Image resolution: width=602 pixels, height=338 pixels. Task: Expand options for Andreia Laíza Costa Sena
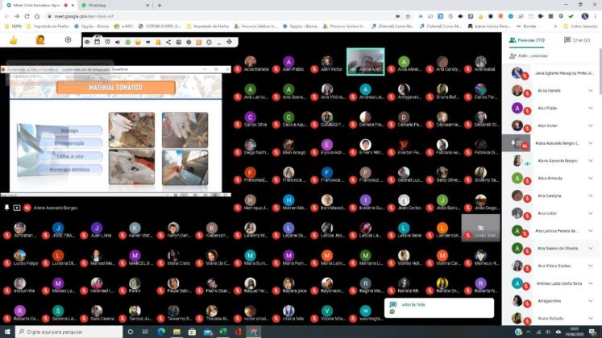pyautogui.click(x=591, y=283)
